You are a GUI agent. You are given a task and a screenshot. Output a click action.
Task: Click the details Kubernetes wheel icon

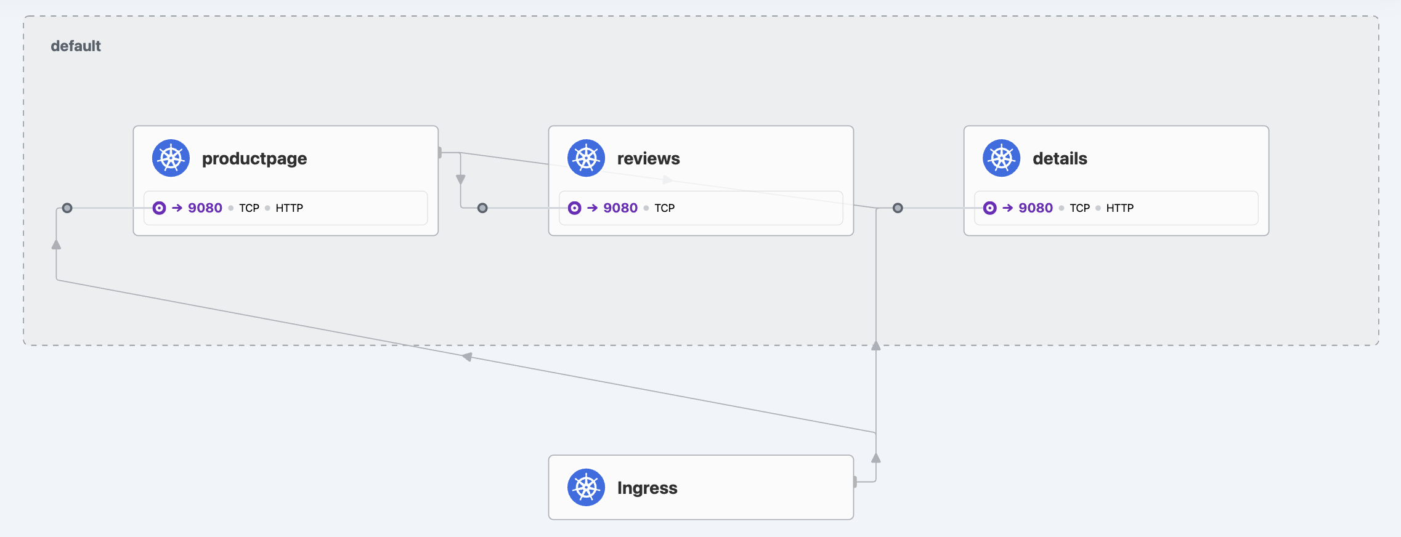[1001, 158]
